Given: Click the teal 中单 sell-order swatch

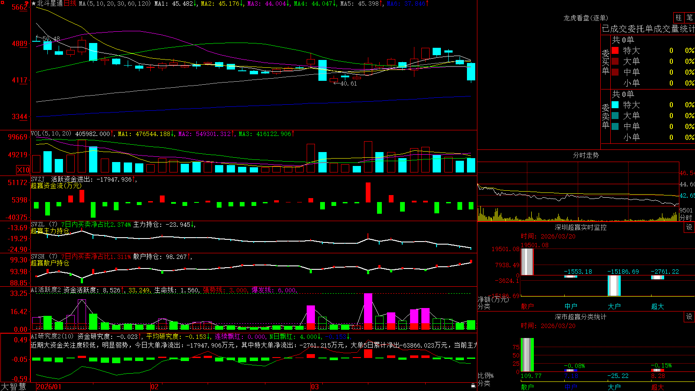Looking at the screenshot, I should [x=615, y=126].
